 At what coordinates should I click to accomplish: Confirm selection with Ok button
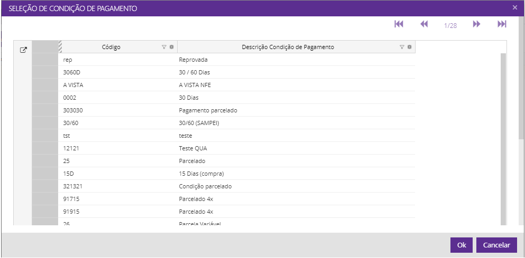pyautogui.click(x=461, y=245)
